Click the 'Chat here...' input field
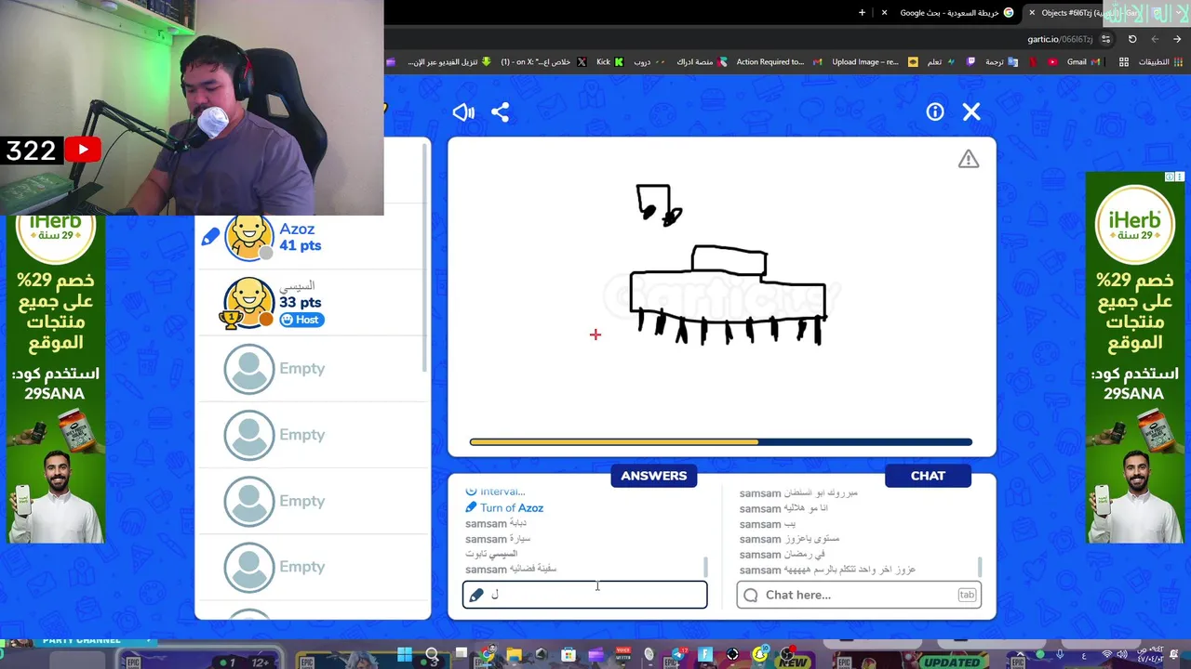The height and width of the screenshot is (669, 1191). point(859,595)
